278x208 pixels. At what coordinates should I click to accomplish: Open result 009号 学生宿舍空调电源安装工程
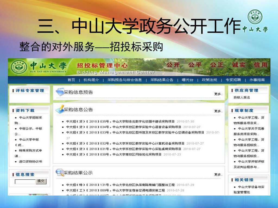pos(115,190)
